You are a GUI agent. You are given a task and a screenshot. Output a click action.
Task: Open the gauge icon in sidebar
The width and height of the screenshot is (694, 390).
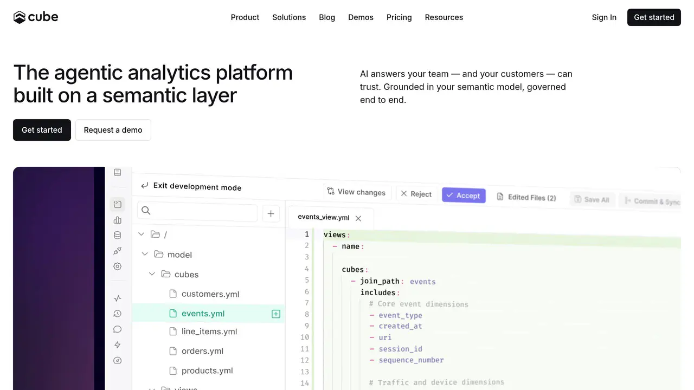(118, 361)
